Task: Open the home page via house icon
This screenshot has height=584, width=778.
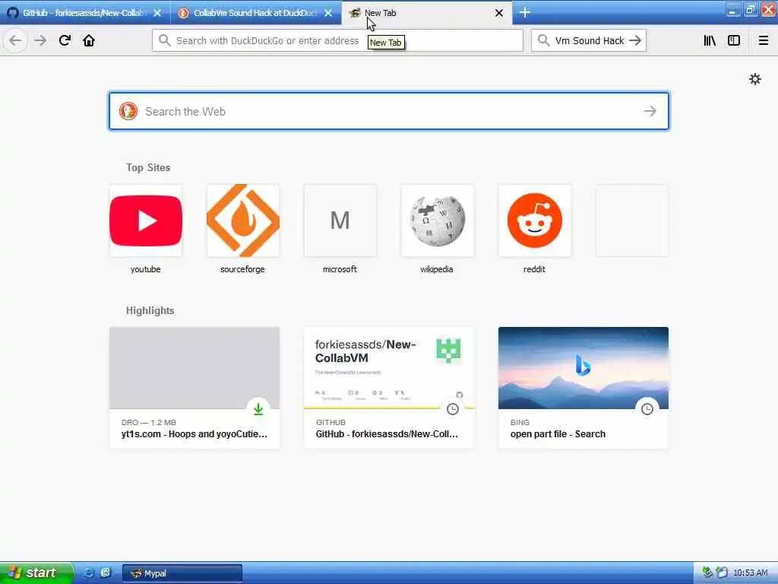Action: click(89, 40)
